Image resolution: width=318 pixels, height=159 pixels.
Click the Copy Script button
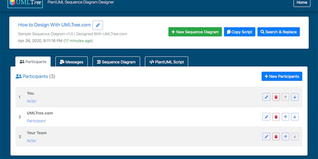[240, 32]
